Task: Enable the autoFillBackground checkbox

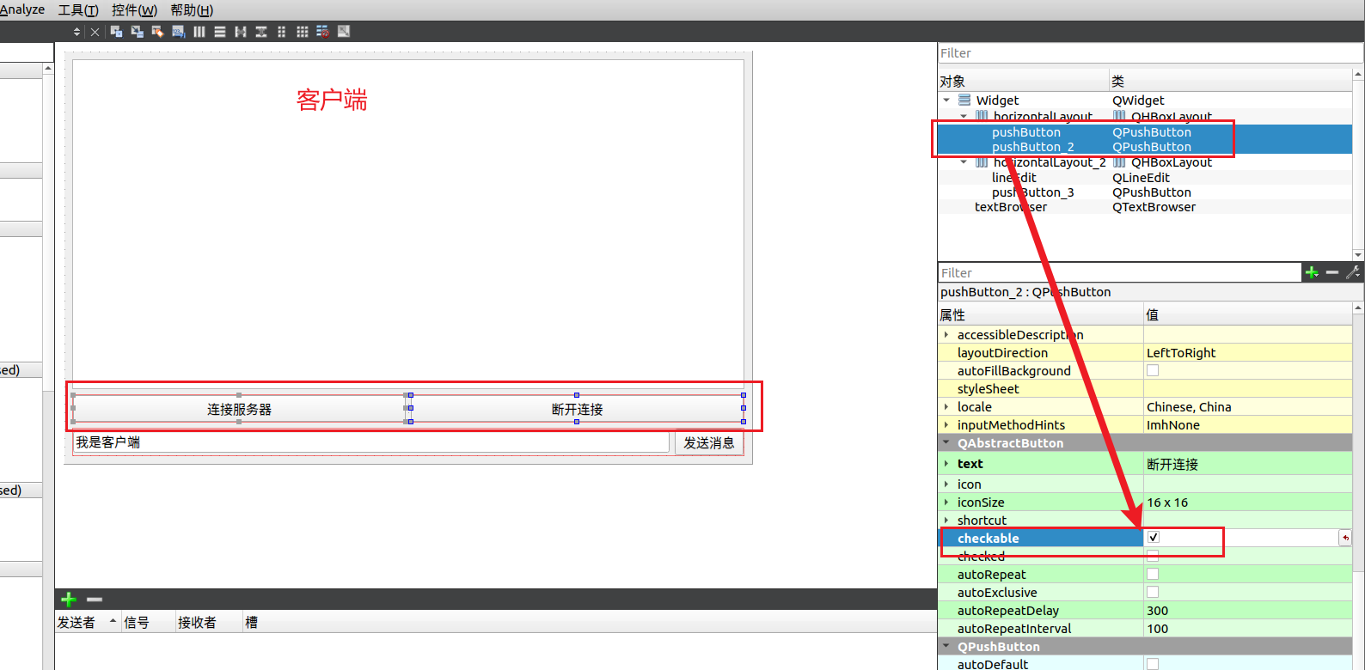Action: click(1153, 370)
